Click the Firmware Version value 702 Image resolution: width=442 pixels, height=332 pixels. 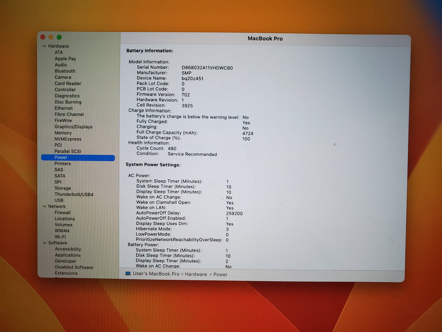pyautogui.click(x=186, y=95)
